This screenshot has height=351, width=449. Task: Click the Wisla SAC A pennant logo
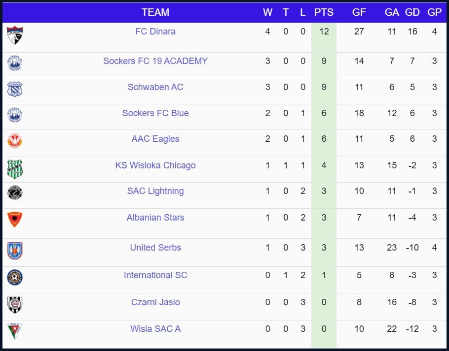15,330
